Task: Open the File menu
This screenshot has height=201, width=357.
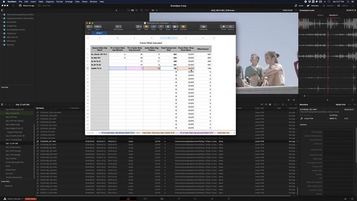Action: 21,2
